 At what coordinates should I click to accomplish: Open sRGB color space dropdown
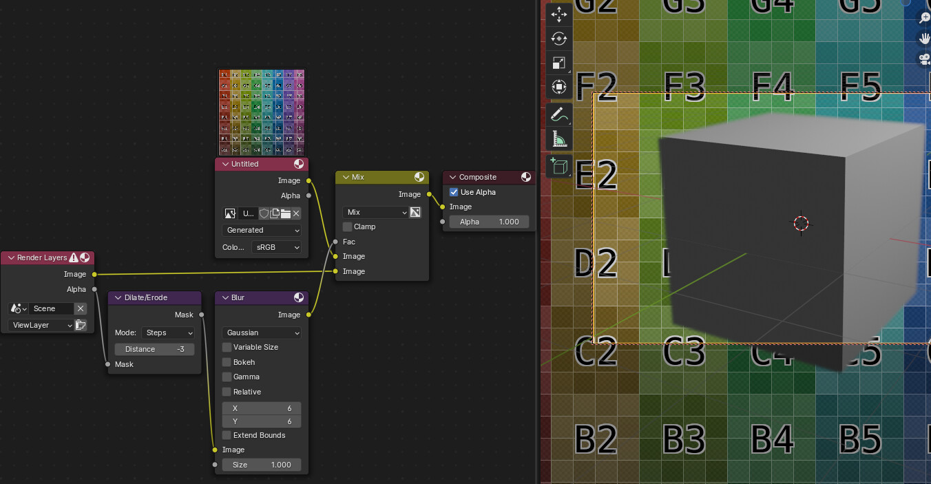click(276, 247)
